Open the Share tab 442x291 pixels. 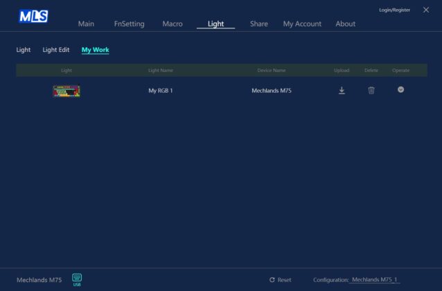259,24
